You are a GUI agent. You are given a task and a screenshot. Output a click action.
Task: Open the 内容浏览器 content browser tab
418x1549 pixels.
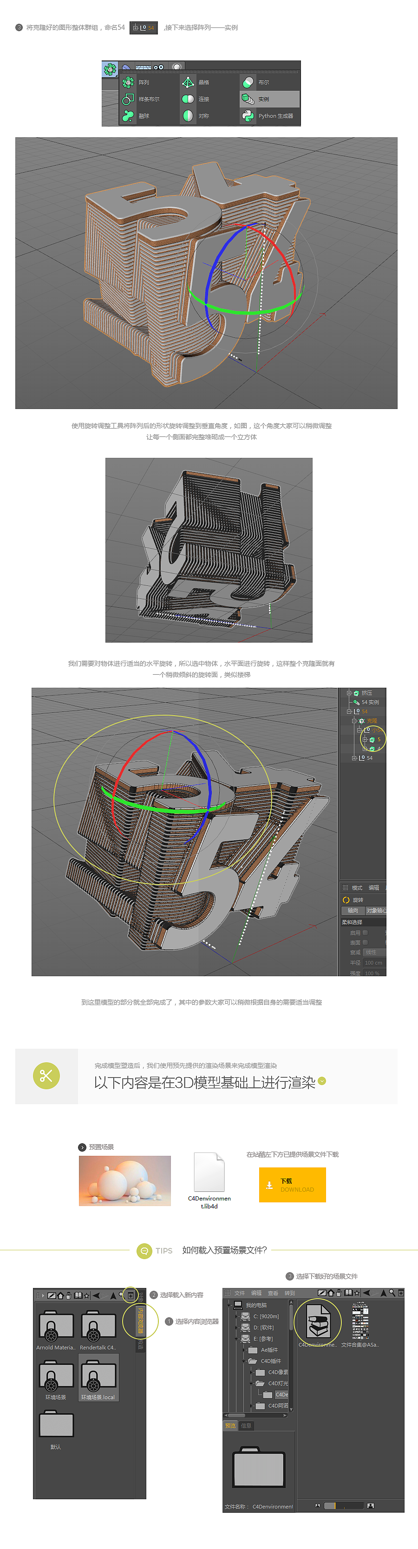point(141,1320)
